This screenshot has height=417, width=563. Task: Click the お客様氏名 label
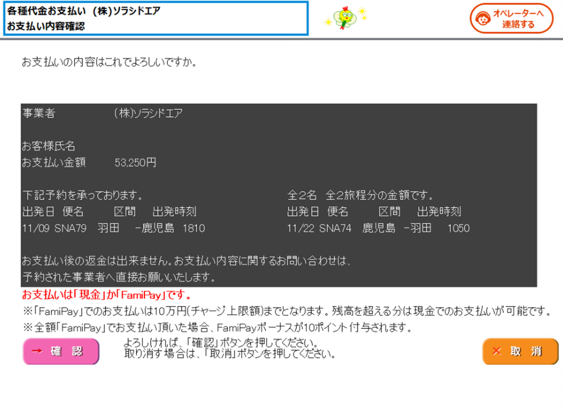pyautogui.click(x=48, y=146)
